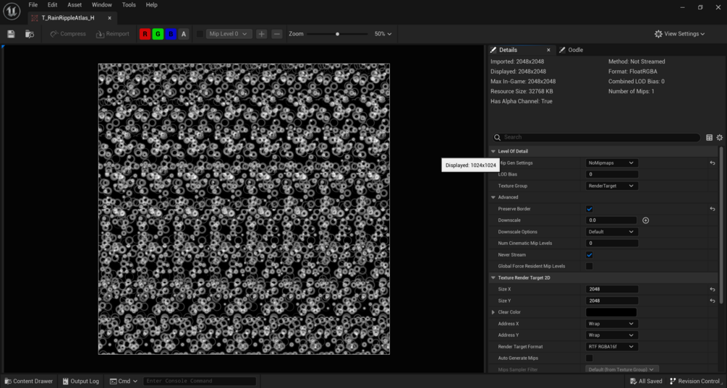Screen dimensions: 727x388
Task: Open the details panel settings gear
Action: pos(720,137)
